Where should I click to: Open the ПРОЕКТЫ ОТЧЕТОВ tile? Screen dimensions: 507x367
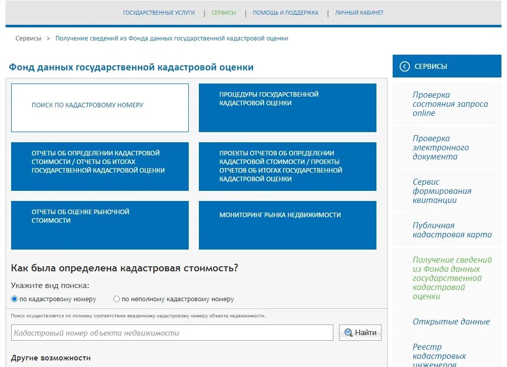(x=287, y=166)
